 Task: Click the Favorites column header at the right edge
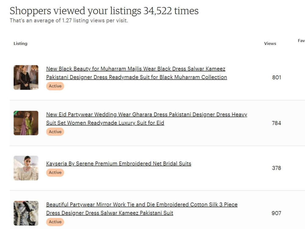coord(301,41)
